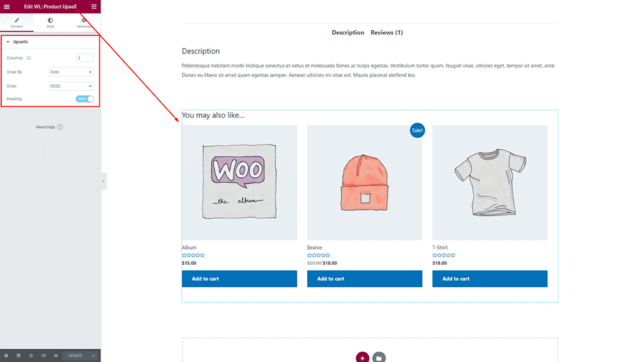Open the Elementor hamburger menu
The width and height of the screenshot is (638, 362).
click(x=7, y=6)
